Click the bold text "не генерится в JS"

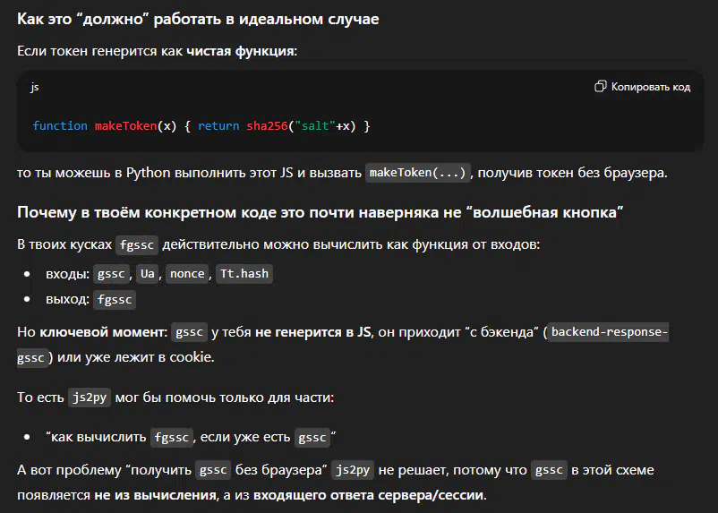click(312, 332)
